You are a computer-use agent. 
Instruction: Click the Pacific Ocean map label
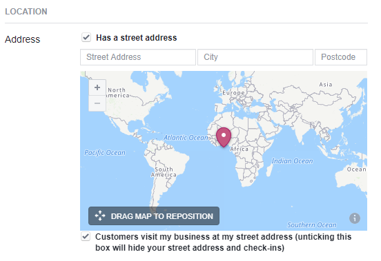[x=105, y=153]
